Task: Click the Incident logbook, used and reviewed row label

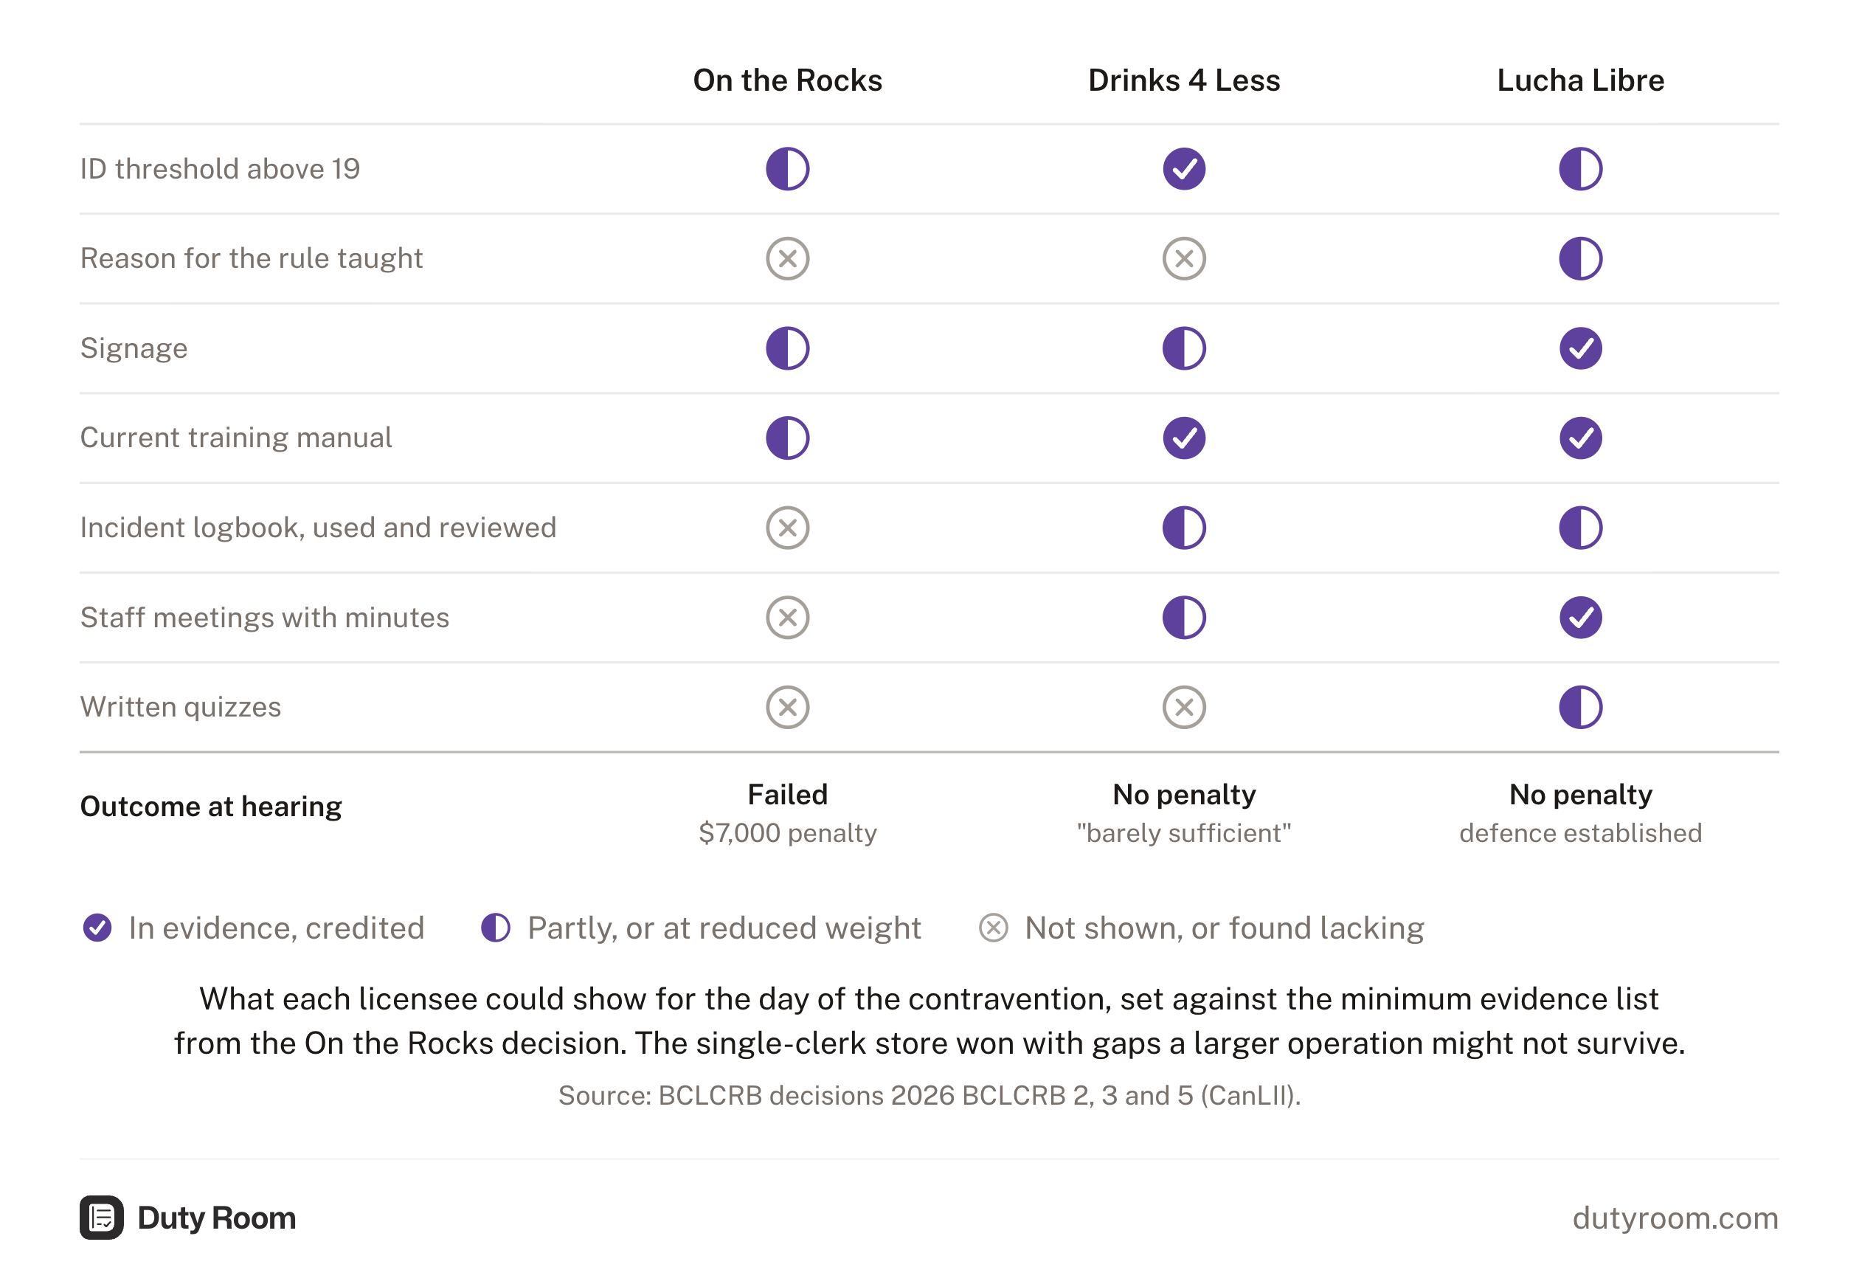Action: click(318, 528)
